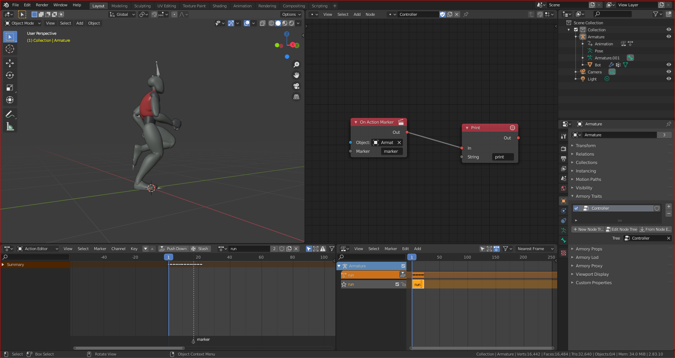Click Push Down action button
This screenshot has width=675, height=358.
(173, 249)
